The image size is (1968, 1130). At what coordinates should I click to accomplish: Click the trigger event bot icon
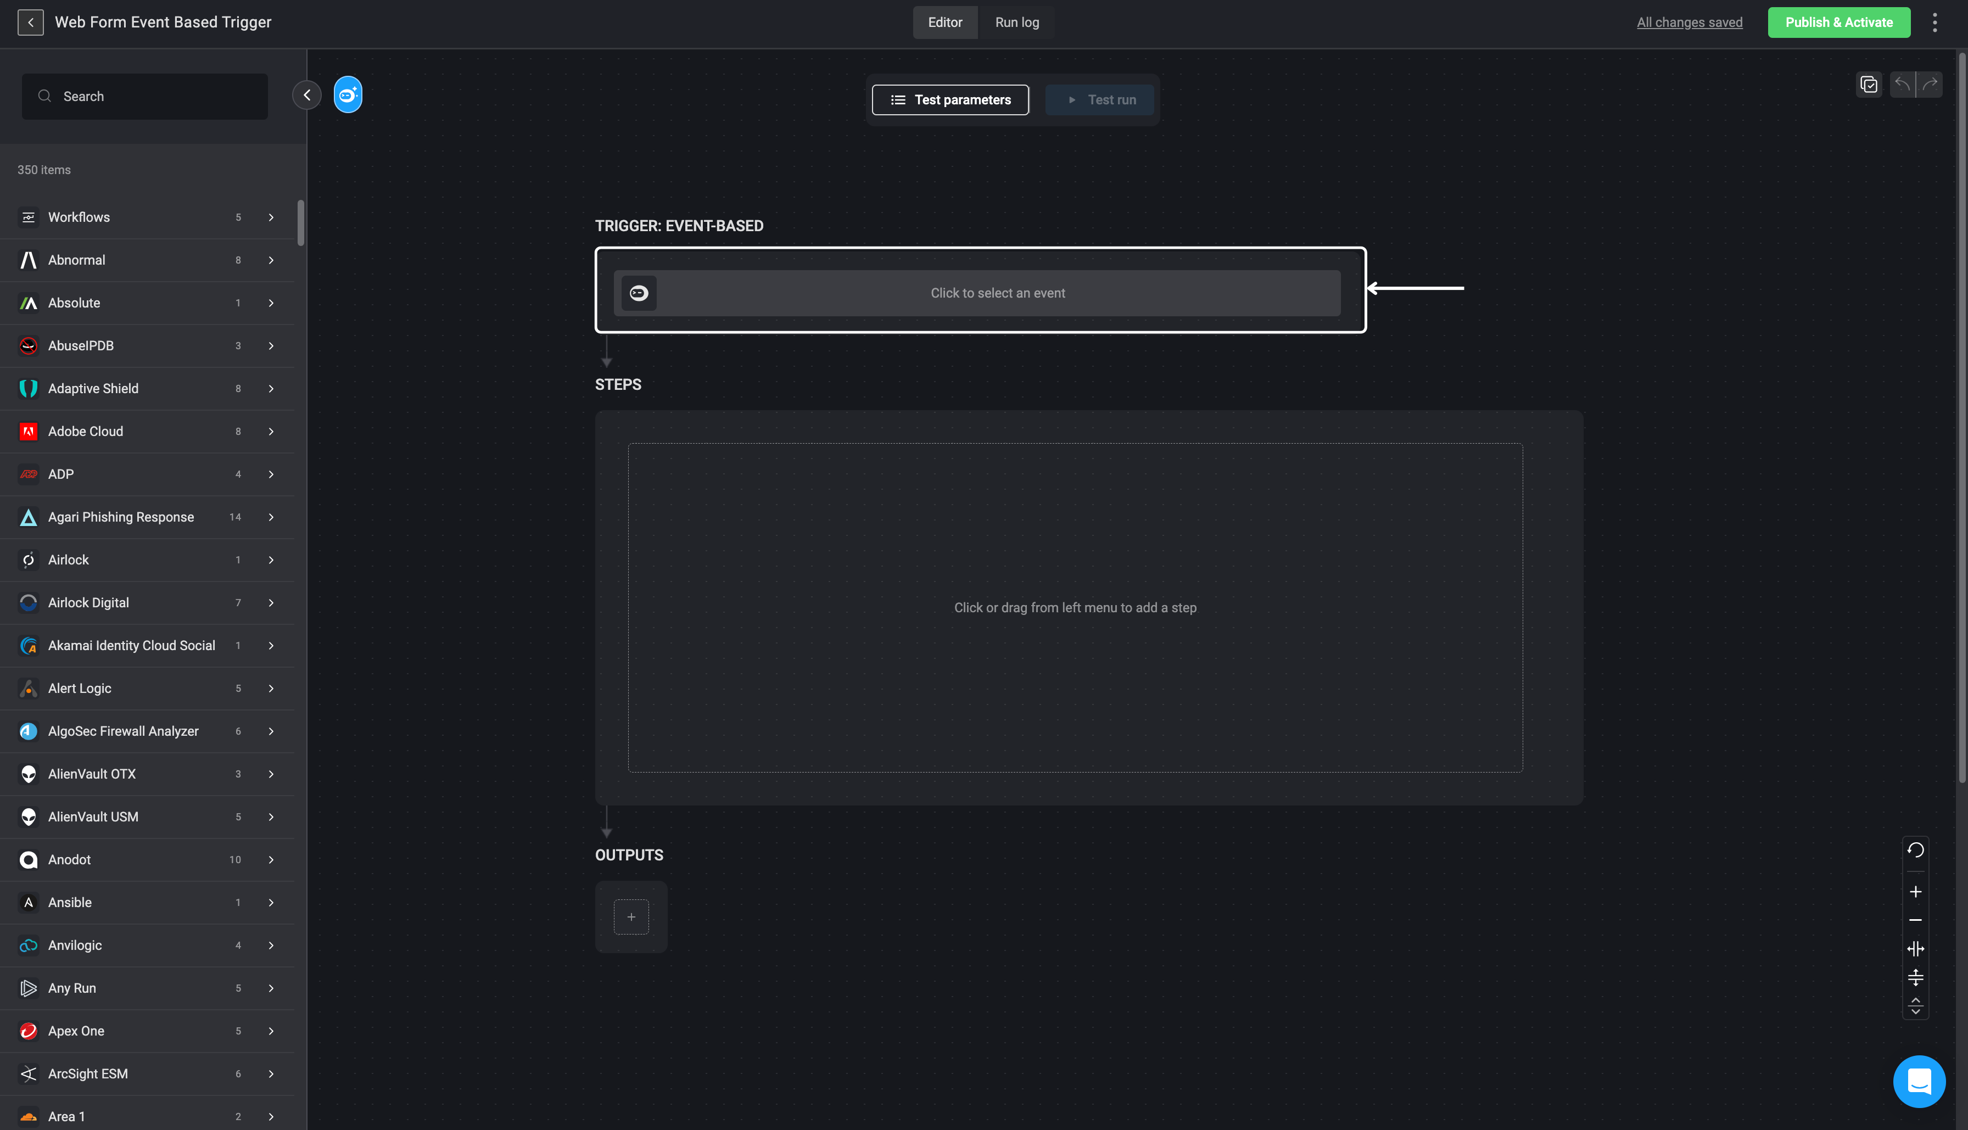click(x=639, y=293)
